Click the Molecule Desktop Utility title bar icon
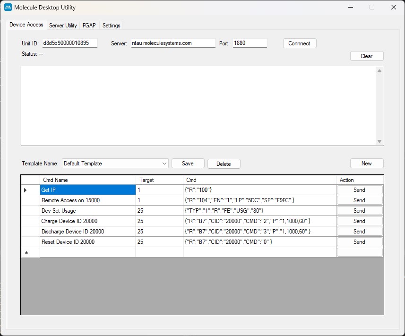This screenshot has width=405, height=336. [7, 7]
